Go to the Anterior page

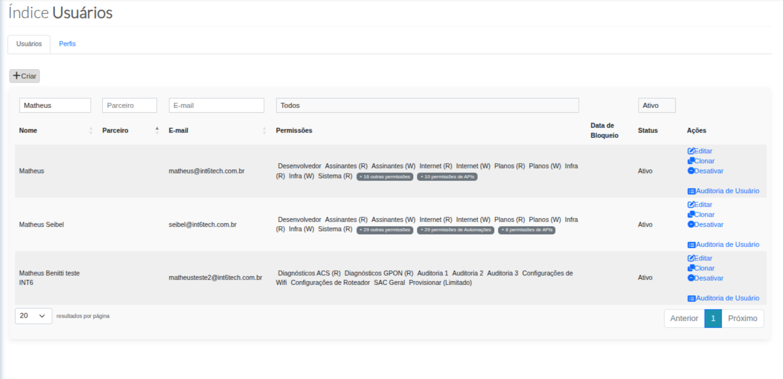click(x=684, y=318)
